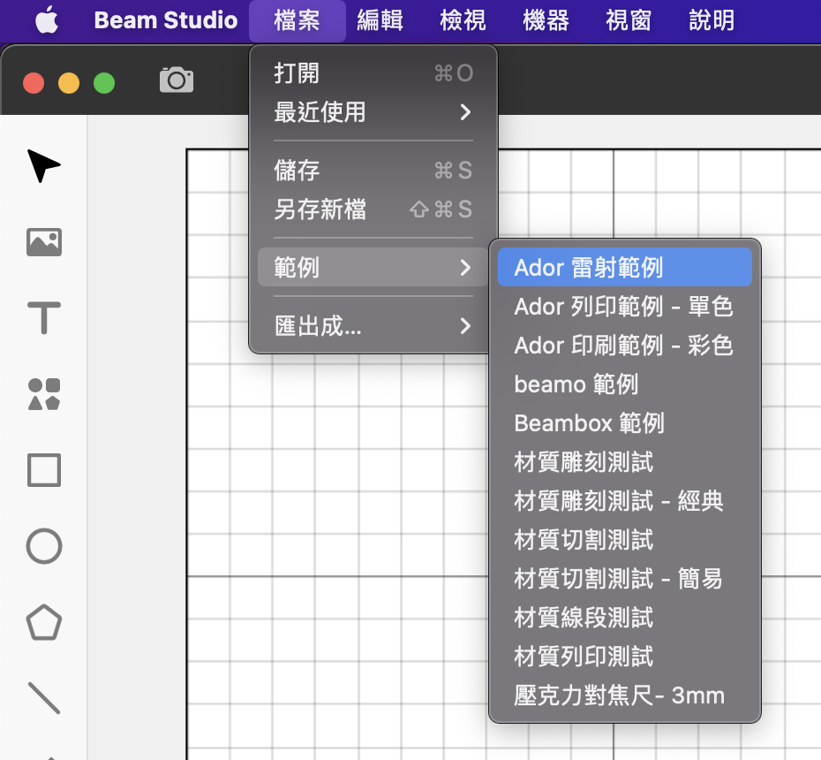Select the Line tool
This screenshot has width=821, height=760.
pos(44,698)
